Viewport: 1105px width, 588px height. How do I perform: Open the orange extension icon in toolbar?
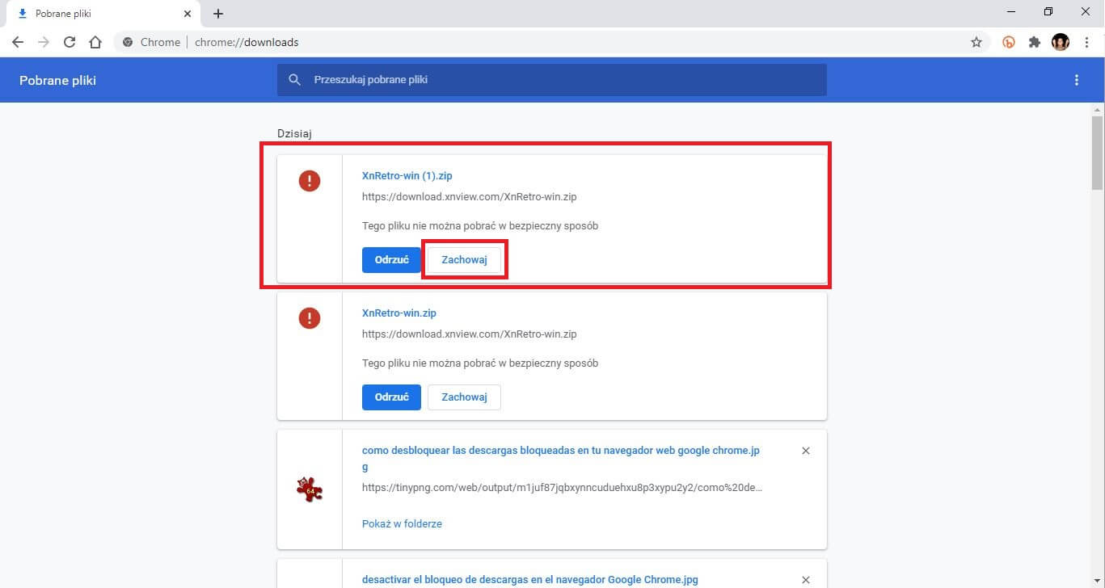pyautogui.click(x=1009, y=42)
